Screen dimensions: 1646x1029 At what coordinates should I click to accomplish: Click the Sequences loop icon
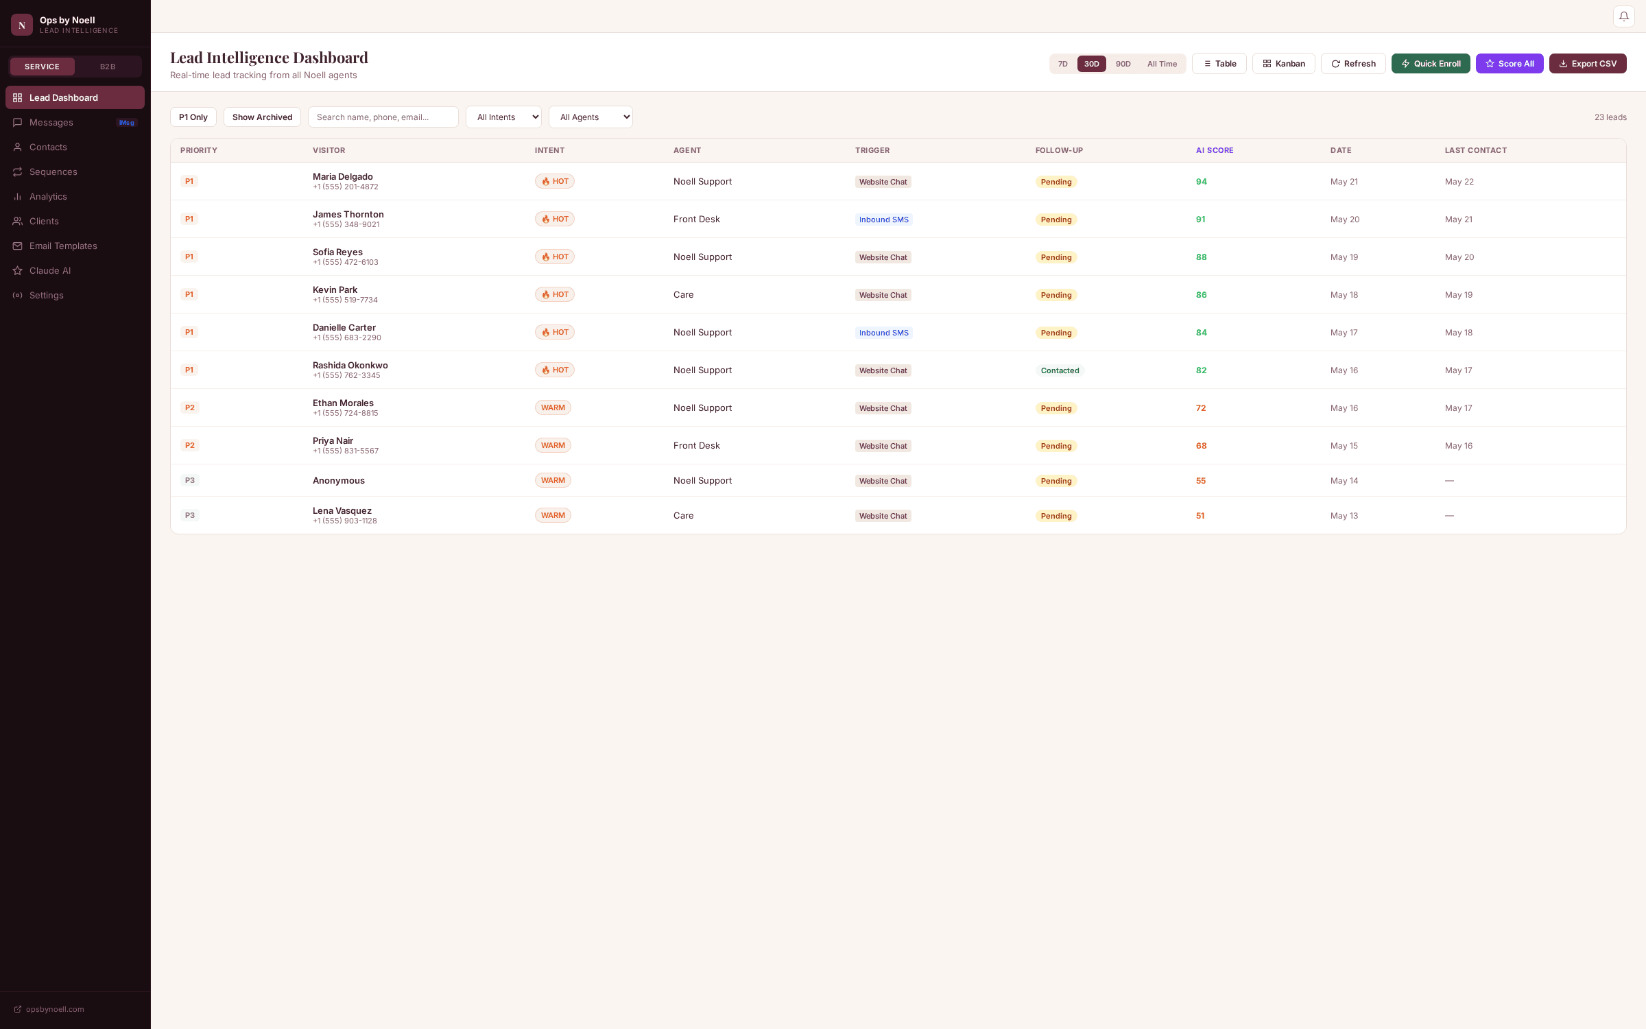[x=18, y=172]
